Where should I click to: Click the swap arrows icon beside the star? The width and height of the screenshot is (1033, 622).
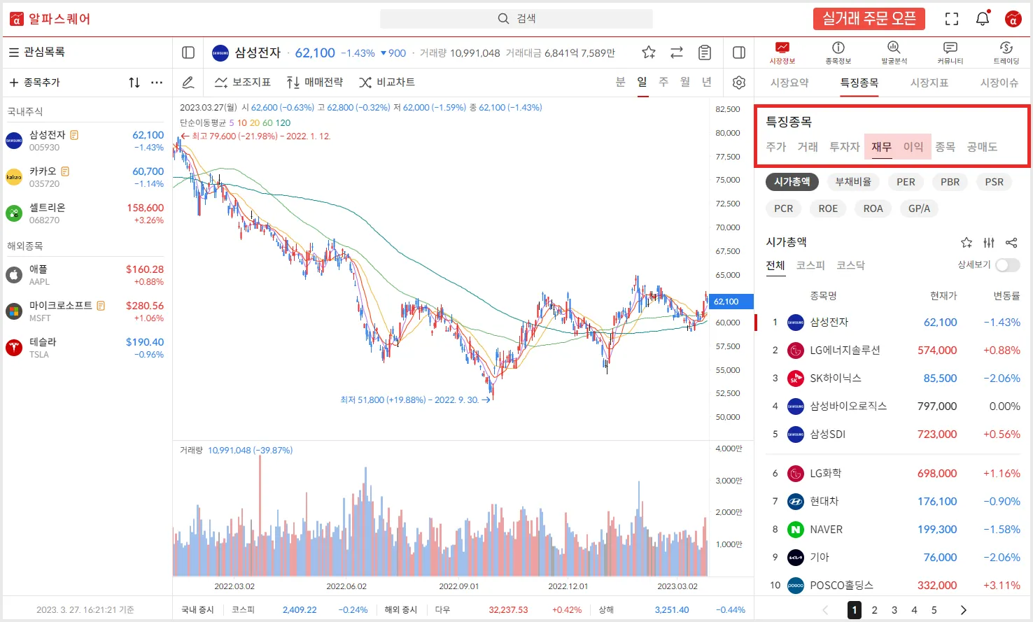[x=677, y=52]
